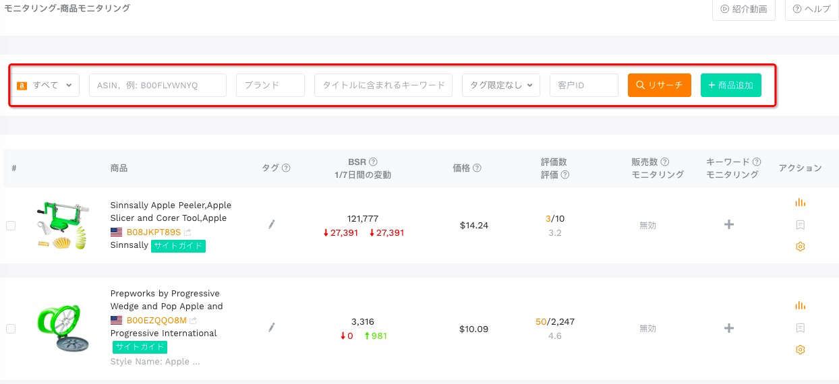Open settings gear icon for Prepworks row
This screenshot has height=384, width=839.
[801, 350]
